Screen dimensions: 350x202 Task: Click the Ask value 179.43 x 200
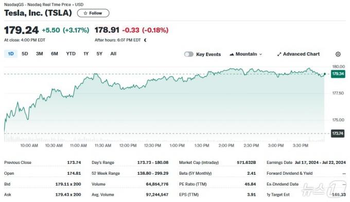pos(68,194)
